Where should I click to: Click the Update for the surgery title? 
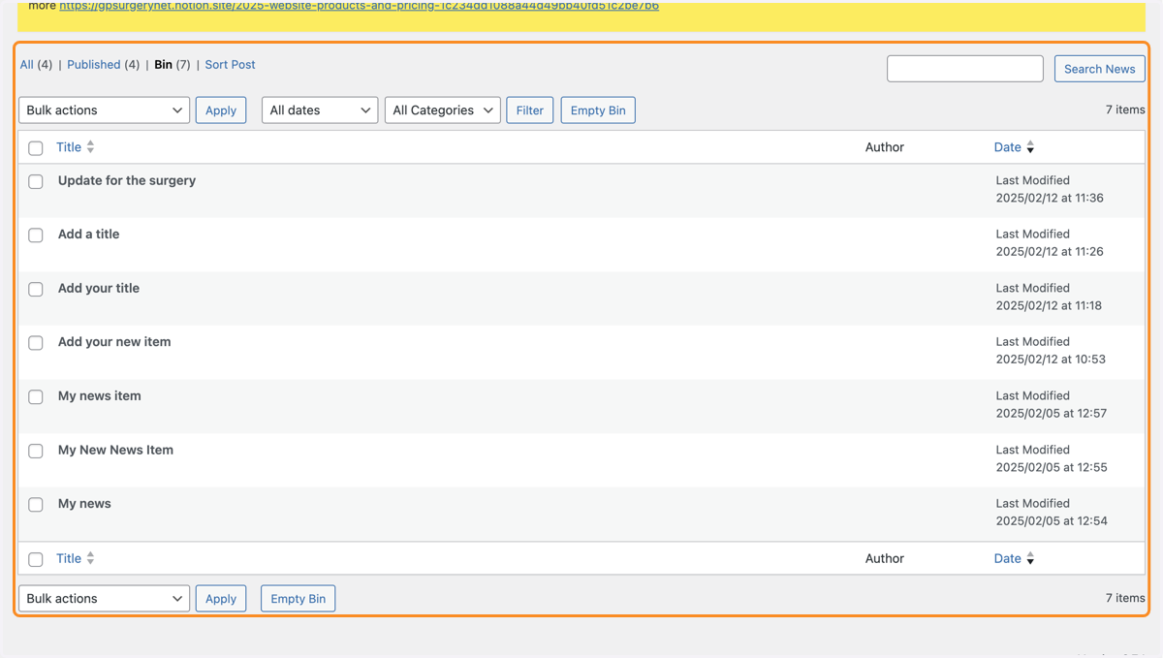click(x=127, y=180)
